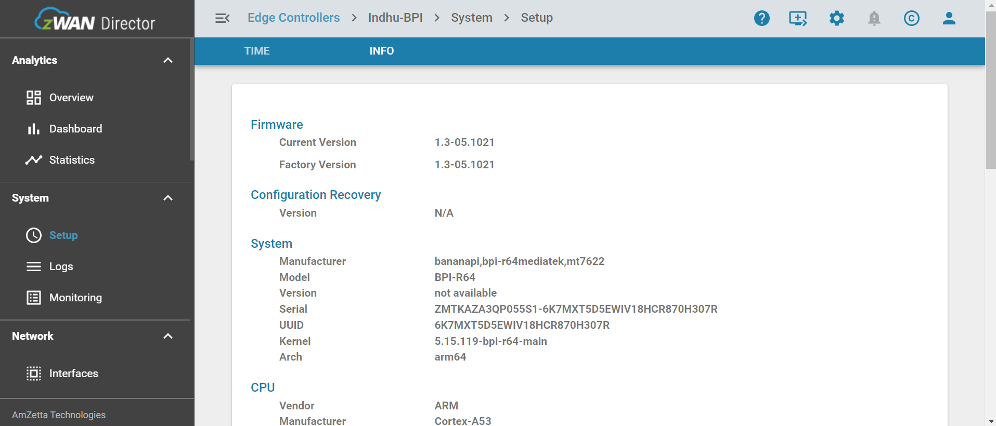The width and height of the screenshot is (996, 426).
Task: Open Statistics in the sidebar
Action: [x=72, y=160]
